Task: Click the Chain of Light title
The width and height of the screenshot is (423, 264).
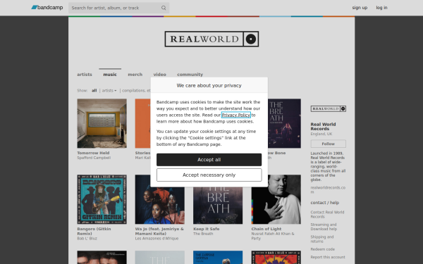Action: [266, 229]
